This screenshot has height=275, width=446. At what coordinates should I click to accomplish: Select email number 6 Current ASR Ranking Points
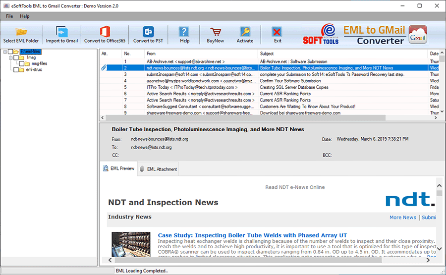pyautogui.click(x=269, y=94)
